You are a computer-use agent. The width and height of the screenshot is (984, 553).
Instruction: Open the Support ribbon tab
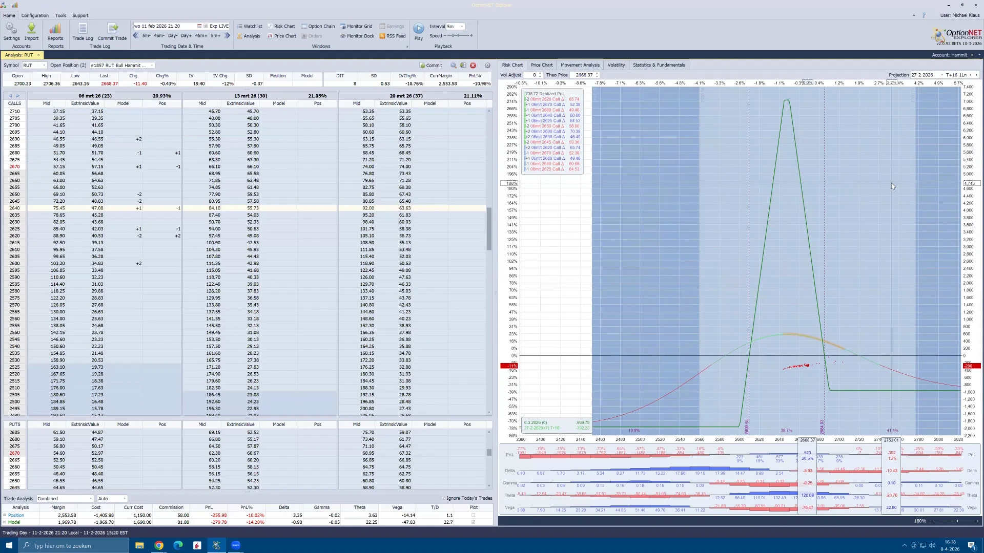(x=80, y=15)
